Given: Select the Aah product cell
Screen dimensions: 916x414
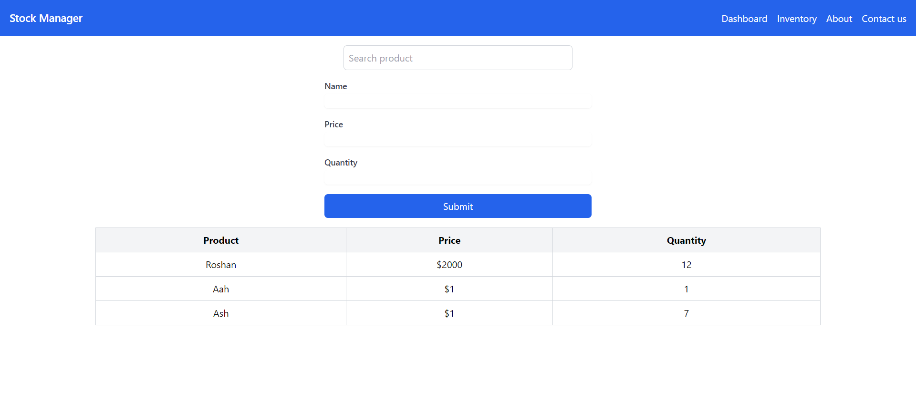Looking at the screenshot, I should pos(221,289).
